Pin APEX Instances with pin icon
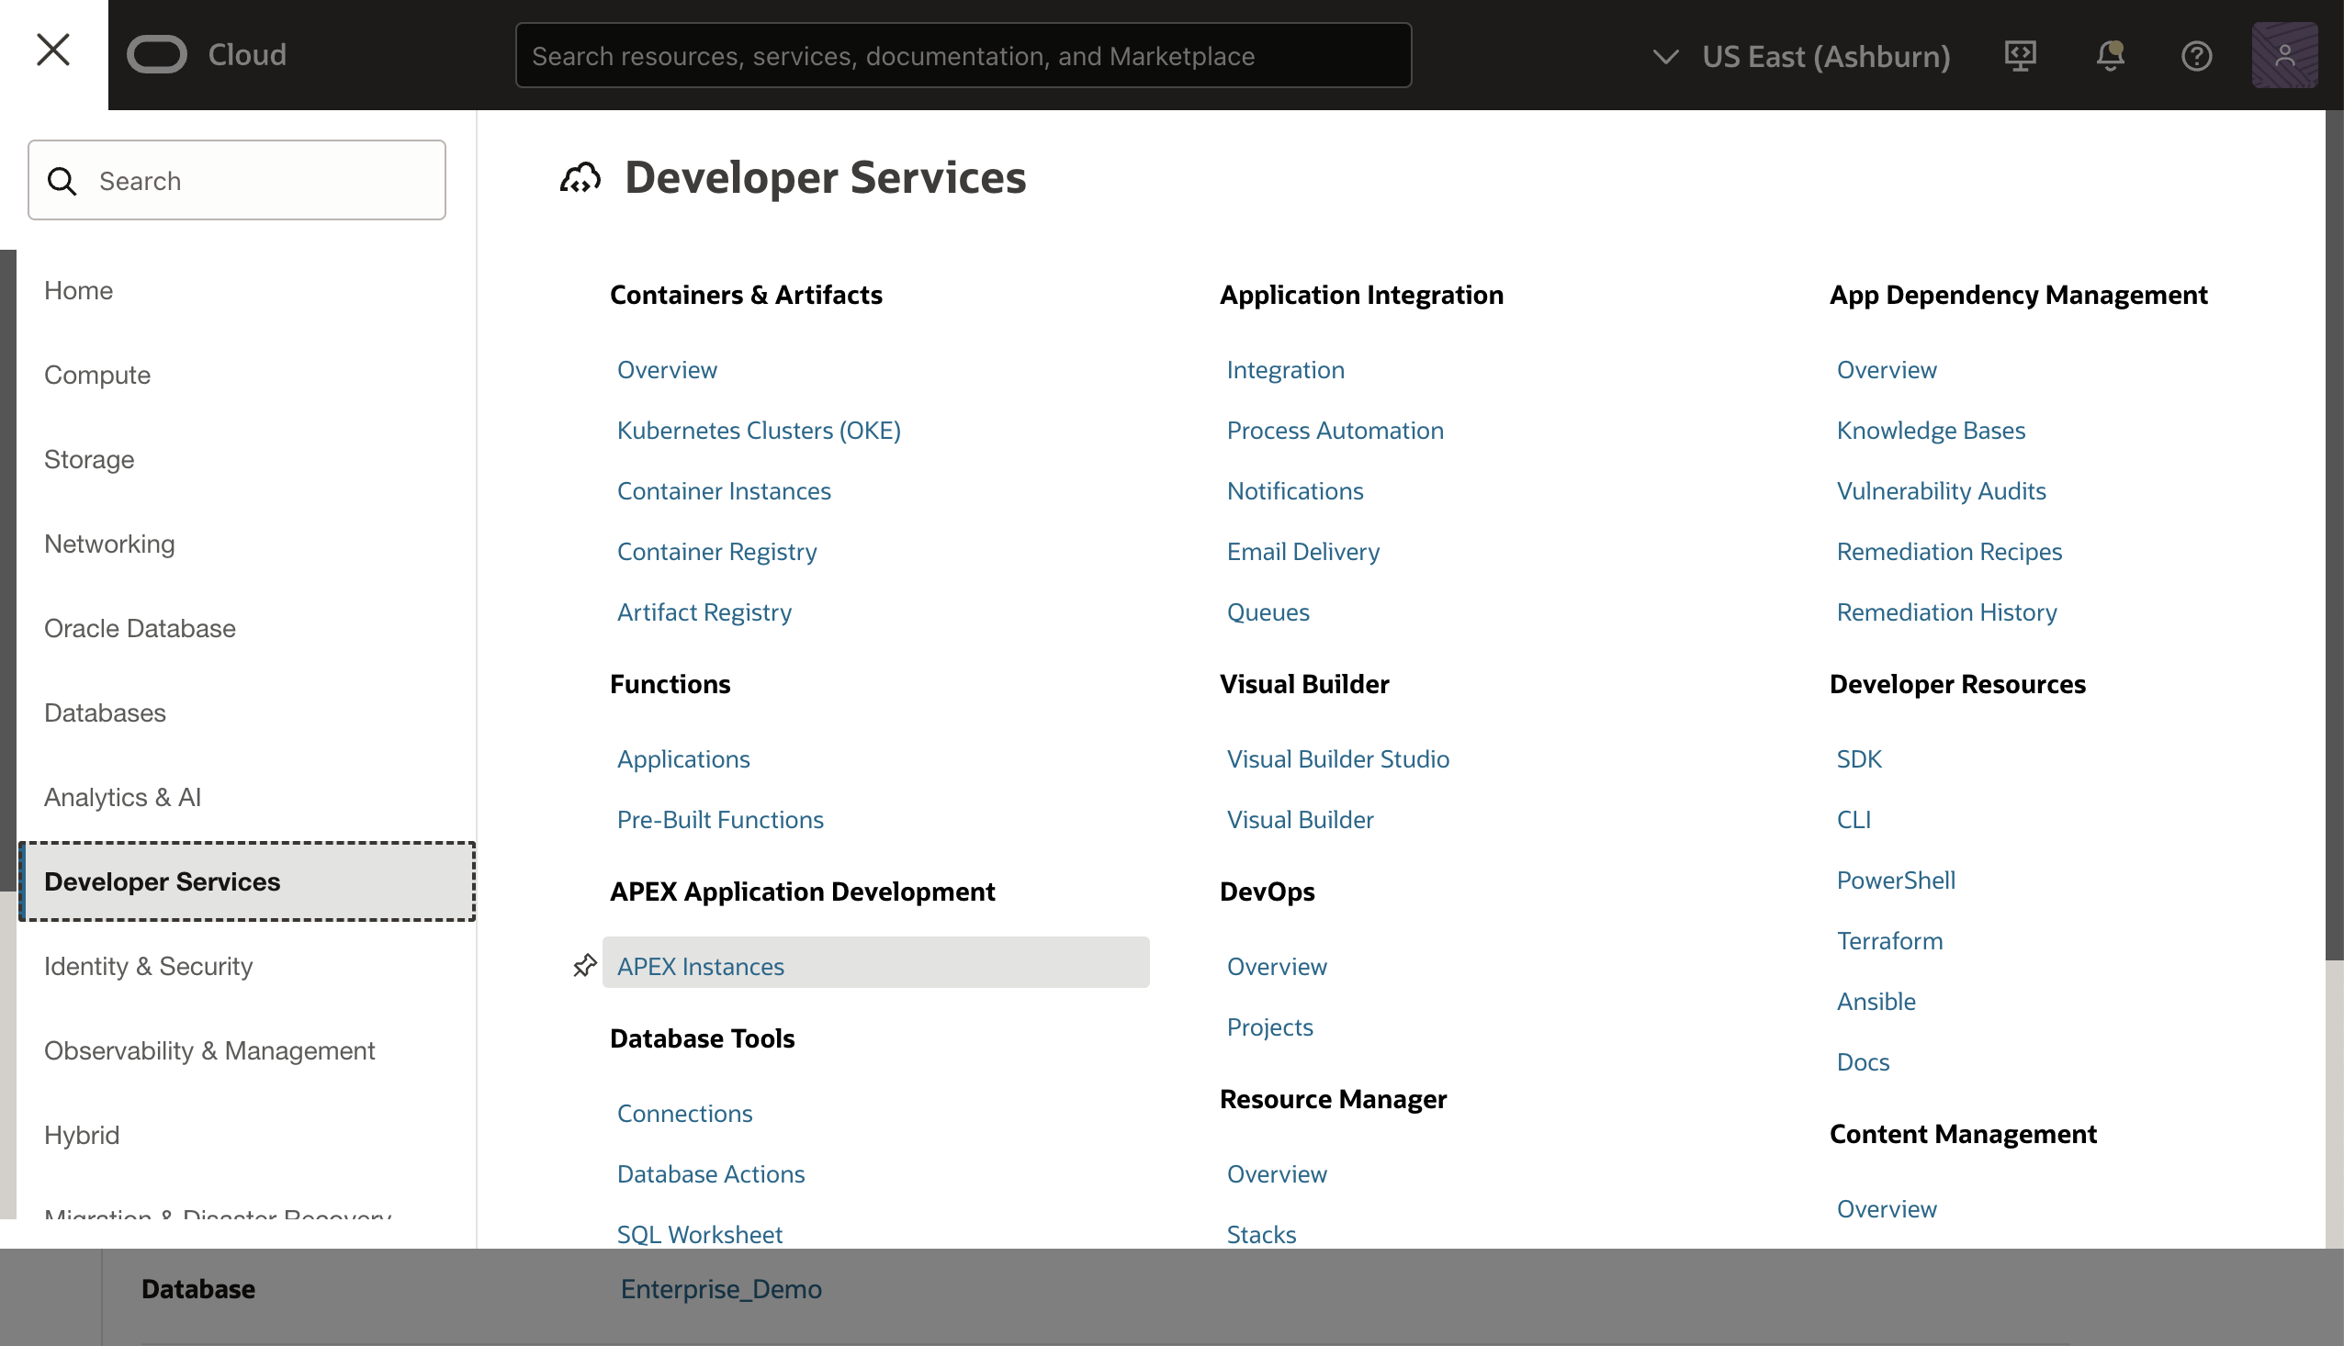This screenshot has height=1346, width=2344. tap(584, 966)
